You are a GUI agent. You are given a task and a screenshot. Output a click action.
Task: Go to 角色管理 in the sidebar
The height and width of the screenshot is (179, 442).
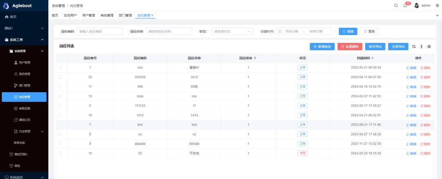click(24, 74)
